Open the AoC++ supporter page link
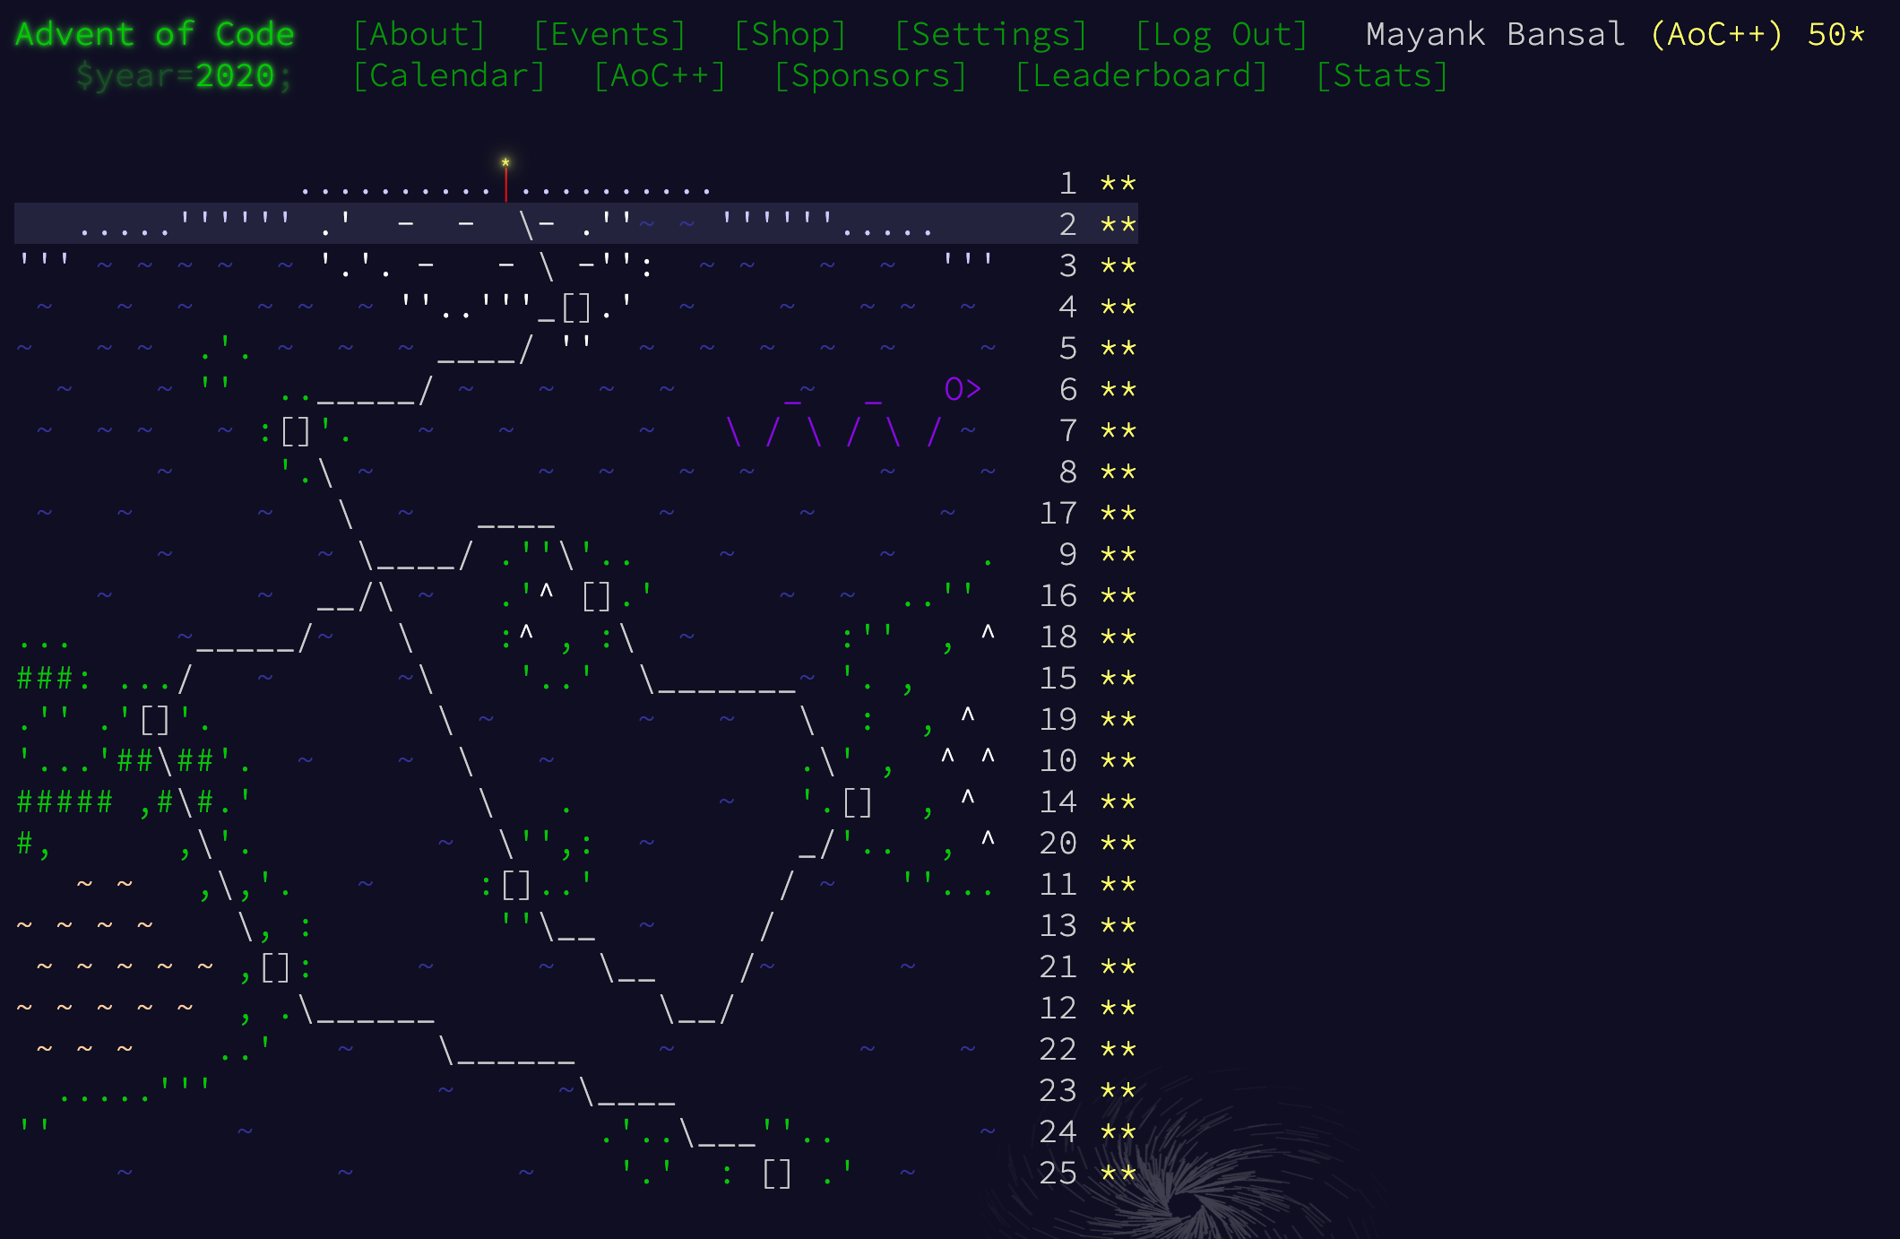This screenshot has width=1900, height=1239. pos(660,75)
